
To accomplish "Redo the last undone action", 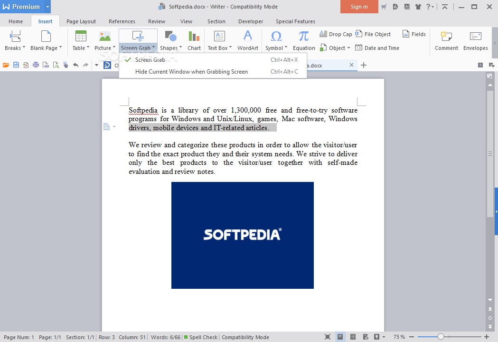I will [85, 65].
